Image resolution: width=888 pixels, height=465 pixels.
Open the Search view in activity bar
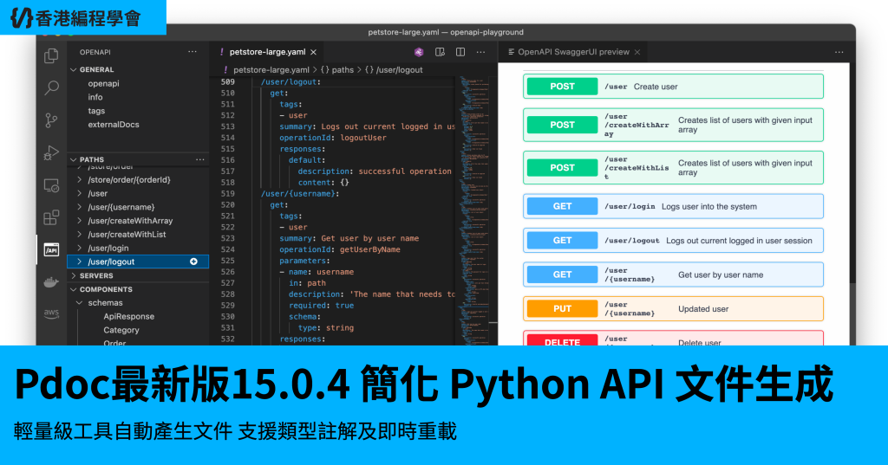(x=51, y=87)
